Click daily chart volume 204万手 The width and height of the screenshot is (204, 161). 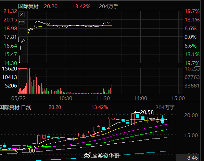point(165,108)
